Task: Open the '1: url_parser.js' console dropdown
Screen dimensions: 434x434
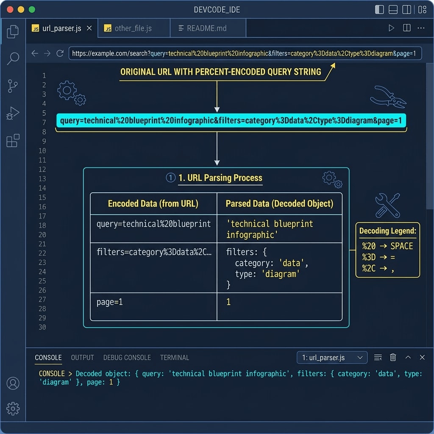Action: click(x=332, y=357)
